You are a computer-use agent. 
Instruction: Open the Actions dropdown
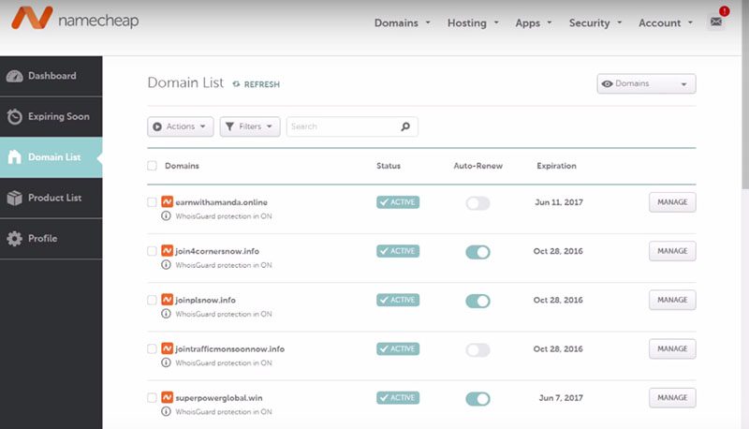click(x=181, y=126)
